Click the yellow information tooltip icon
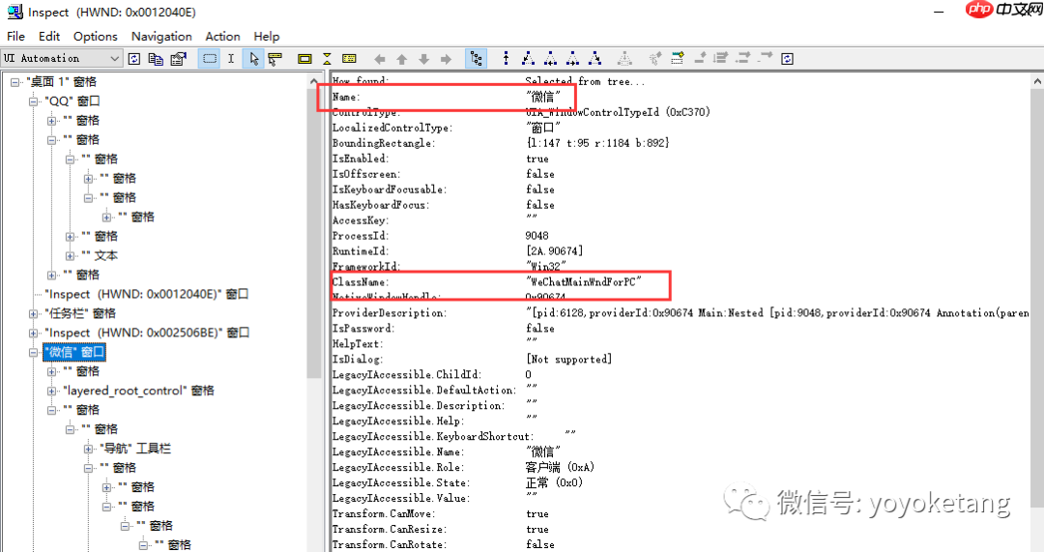1044x552 pixels. click(x=349, y=59)
